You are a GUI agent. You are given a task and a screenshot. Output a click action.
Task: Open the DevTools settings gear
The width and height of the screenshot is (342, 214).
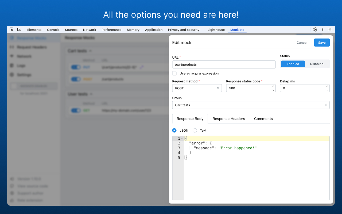click(x=315, y=29)
